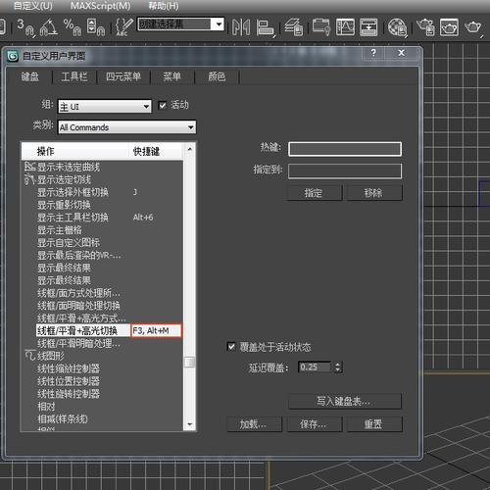490x490 pixels.
Task: Sort by the 操作 column header
Action: [75, 151]
